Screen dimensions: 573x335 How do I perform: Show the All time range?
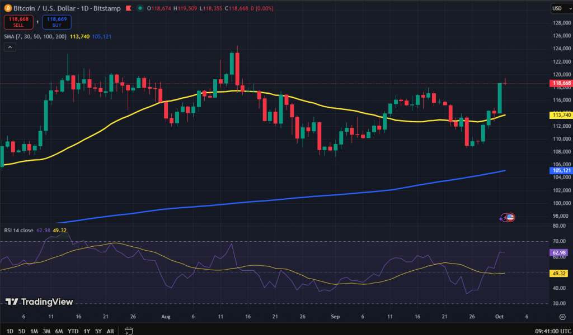tap(110, 331)
